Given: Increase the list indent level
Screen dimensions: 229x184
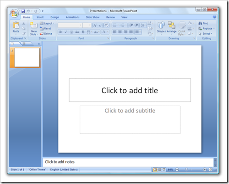Looking at the screenshot, I should [x=136, y=25].
